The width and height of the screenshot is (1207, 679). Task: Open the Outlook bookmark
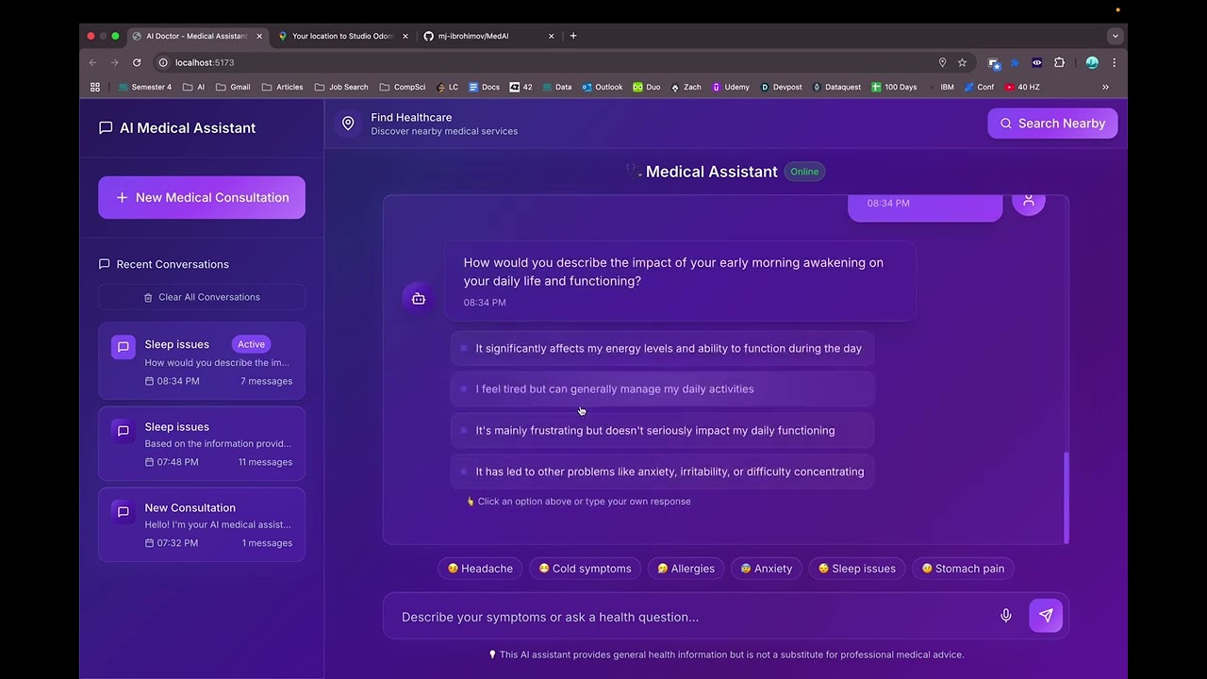coord(602,87)
